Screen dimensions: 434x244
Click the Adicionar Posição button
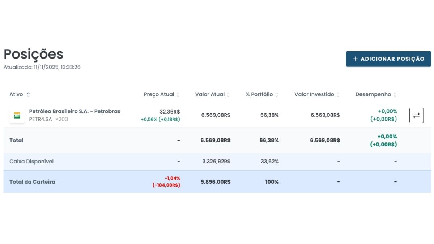pos(388,59)
